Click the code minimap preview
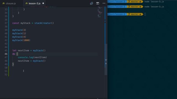 (100, 12)
